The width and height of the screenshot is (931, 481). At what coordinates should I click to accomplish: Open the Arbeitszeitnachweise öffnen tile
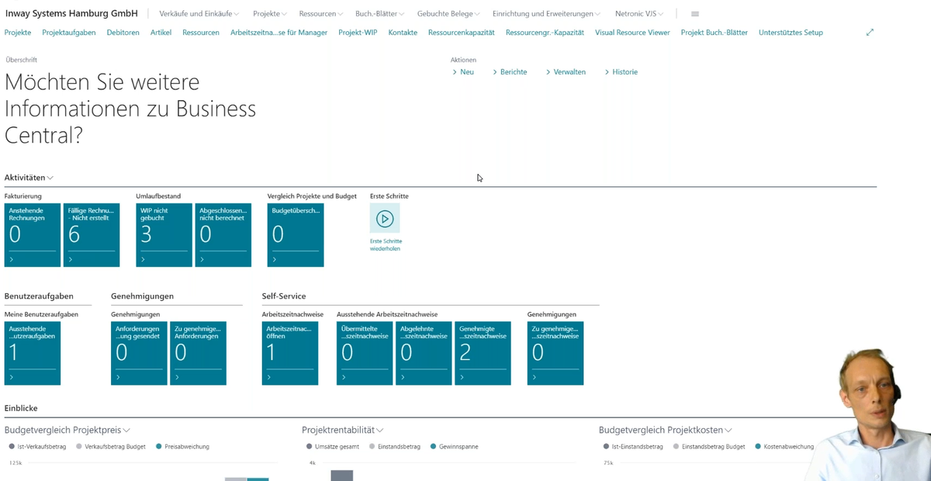[290, 353]
